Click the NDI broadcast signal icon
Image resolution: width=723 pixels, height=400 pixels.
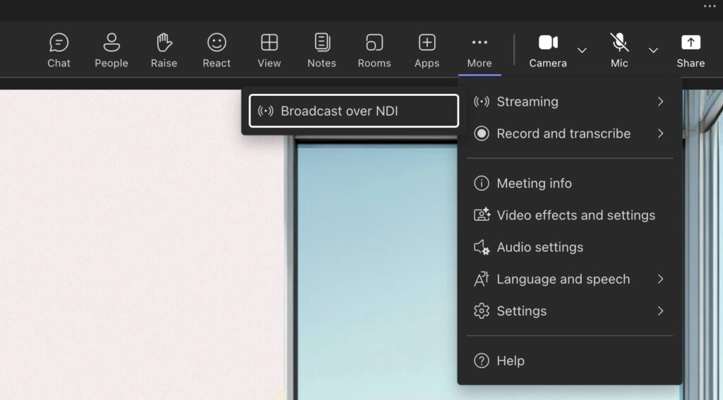[x=265, y=111]
